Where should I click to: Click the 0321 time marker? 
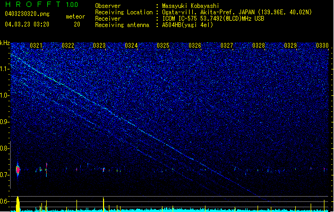36,46
